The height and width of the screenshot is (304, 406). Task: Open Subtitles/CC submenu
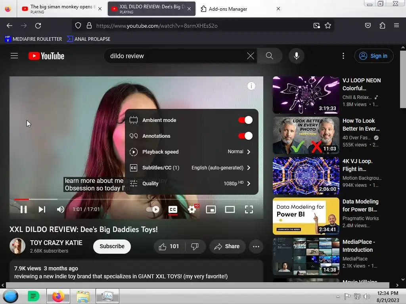pyautogui.click(x=192, y=167)
